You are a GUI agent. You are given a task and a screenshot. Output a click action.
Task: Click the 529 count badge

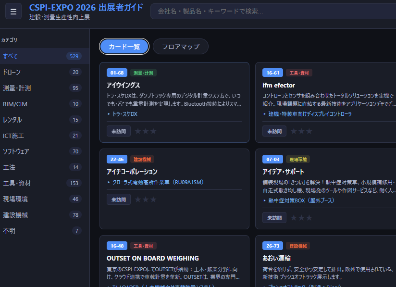pos(74,56)
